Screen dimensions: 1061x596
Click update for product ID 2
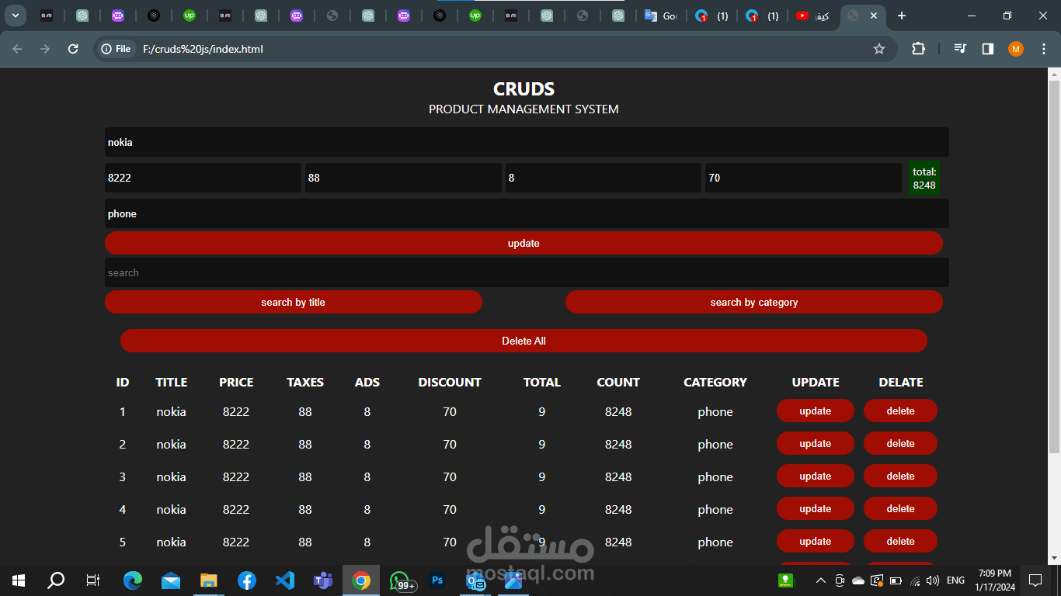point(816,443)
